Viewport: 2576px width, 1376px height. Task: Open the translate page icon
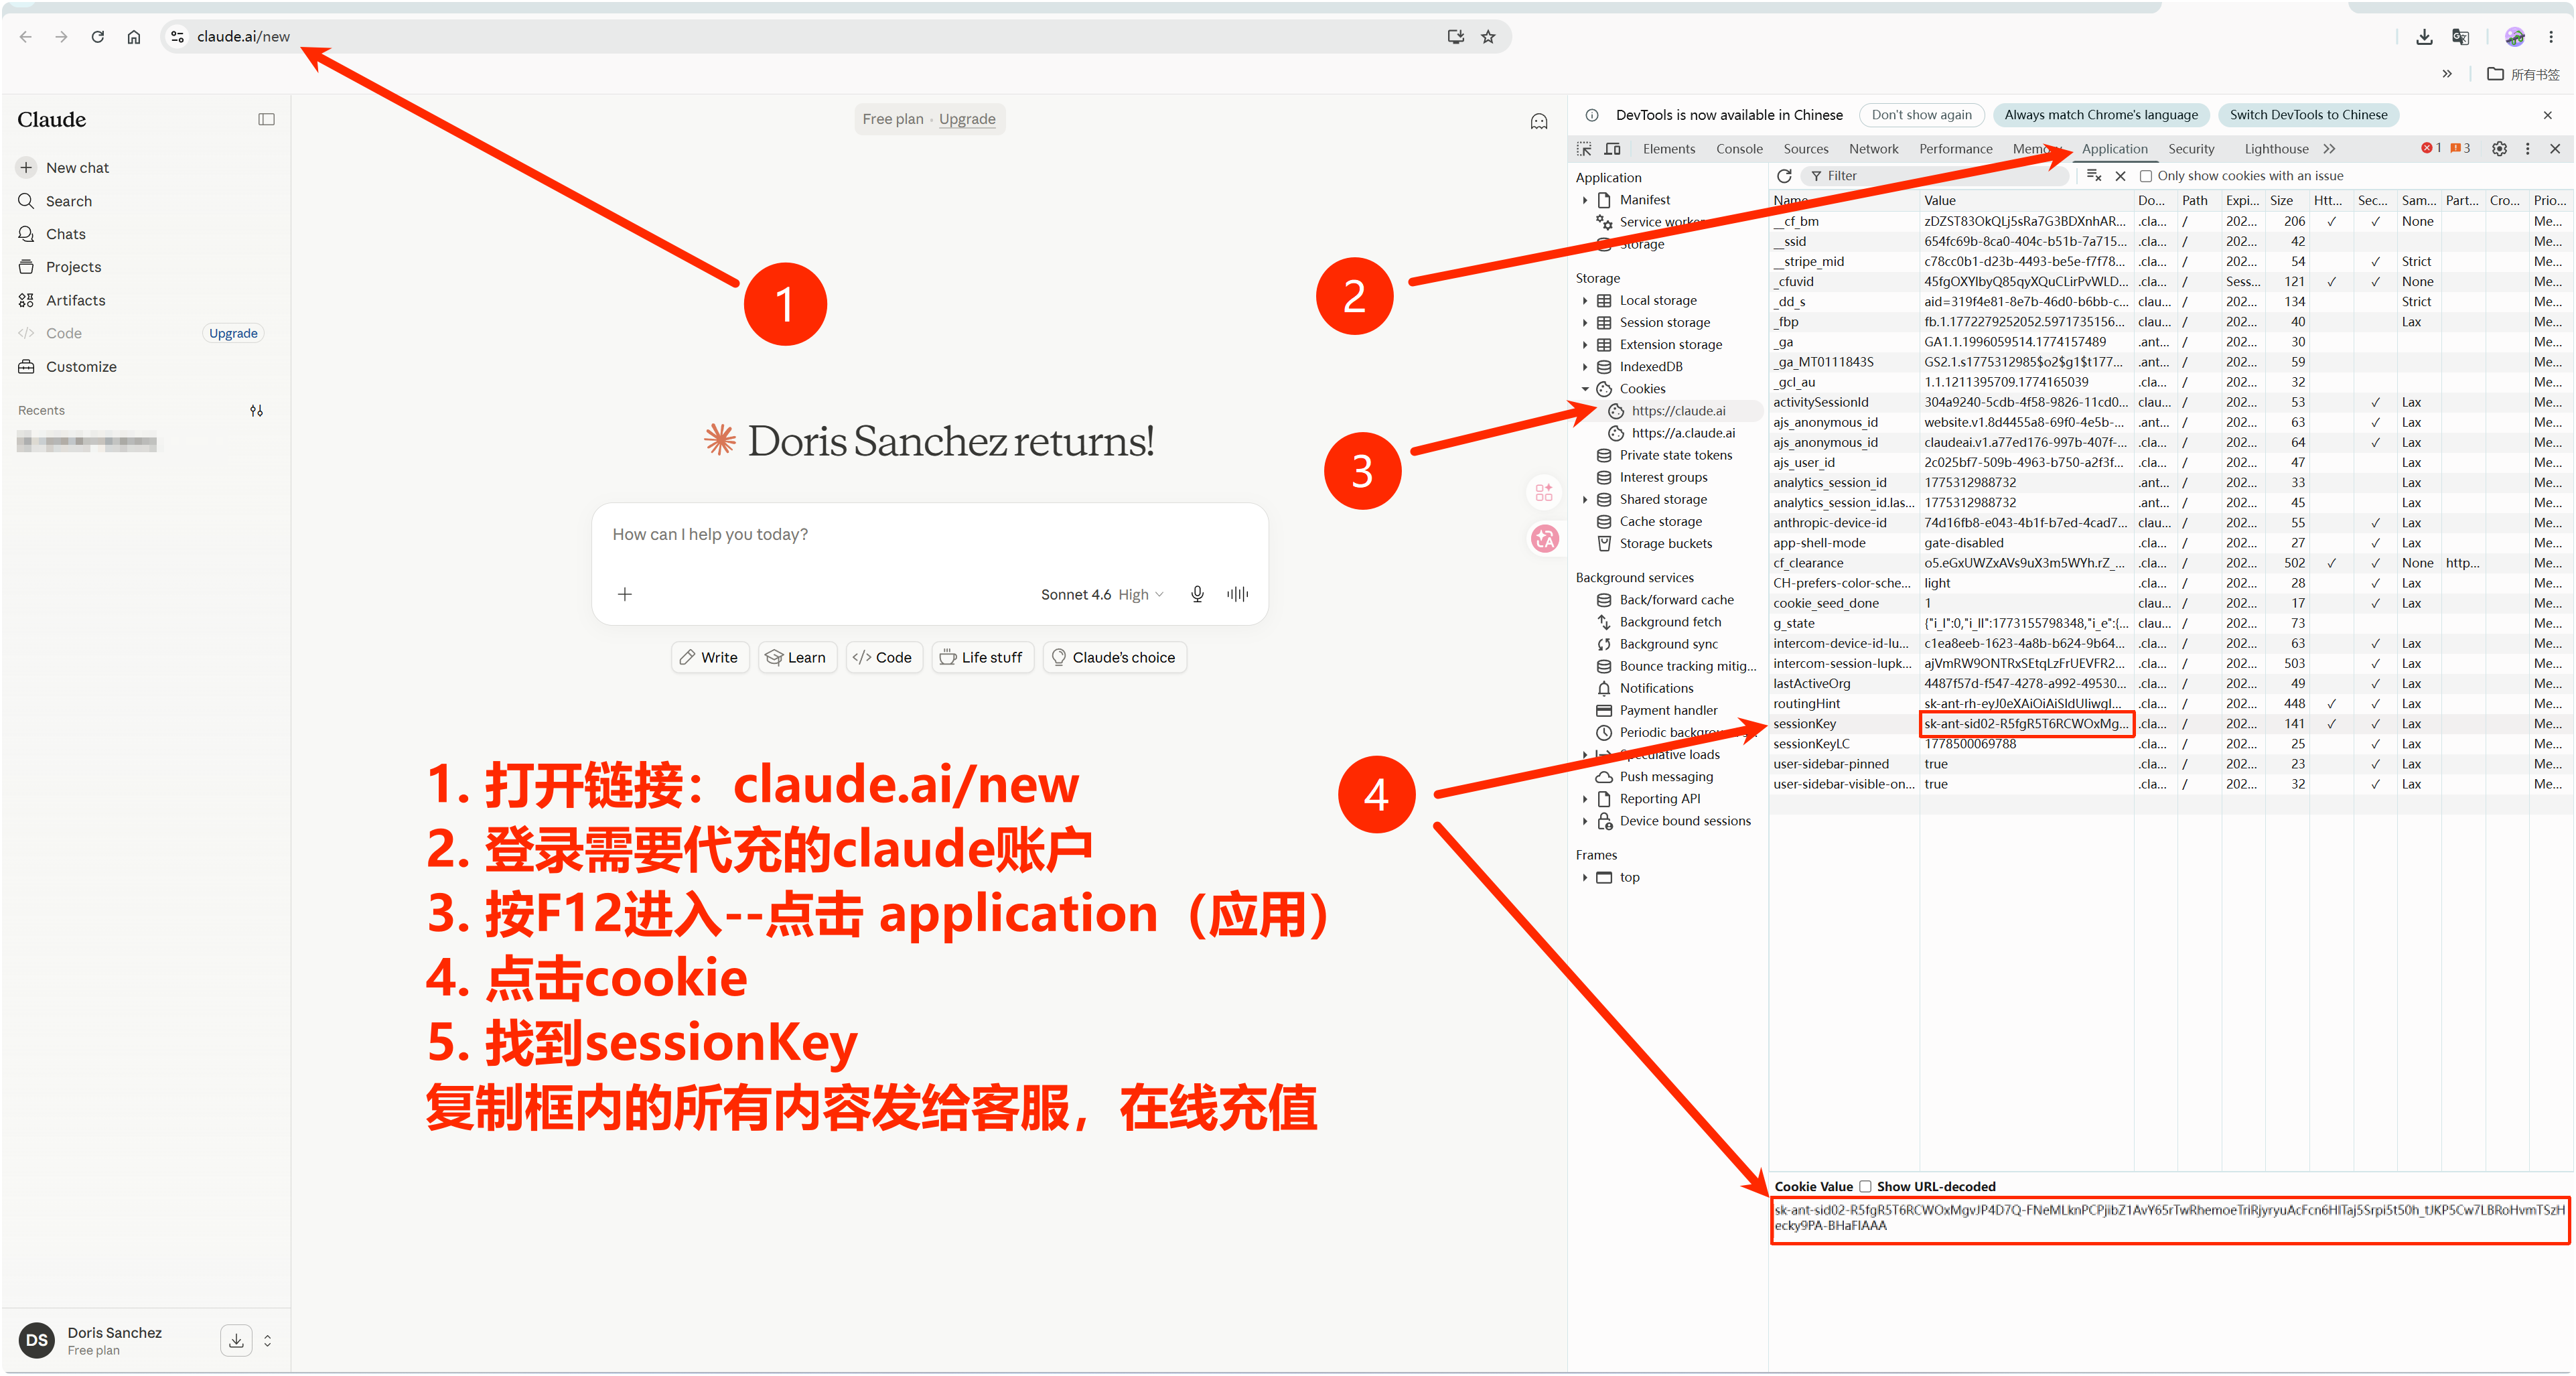point(2461,37)
